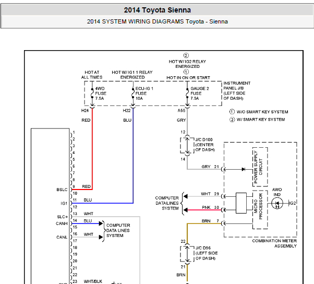Click the arrowhead on the PNK data line
The width and height of the screenshot is (314, 284).
[186, 210]
